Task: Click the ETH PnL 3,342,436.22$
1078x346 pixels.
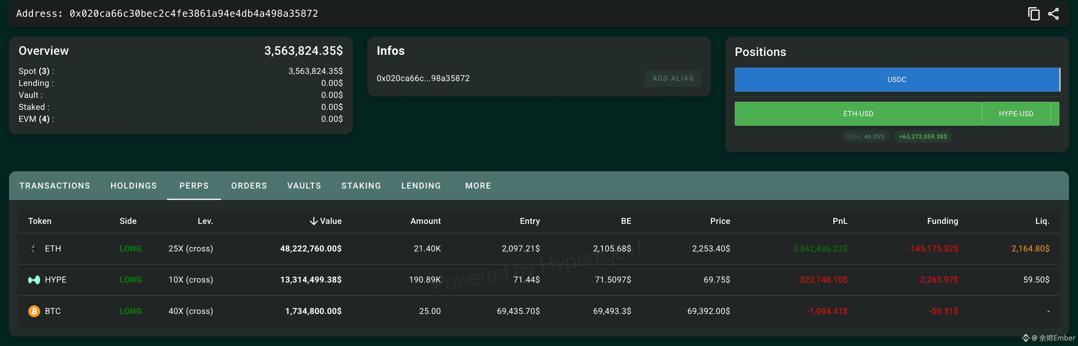Action: pos(820,249)
